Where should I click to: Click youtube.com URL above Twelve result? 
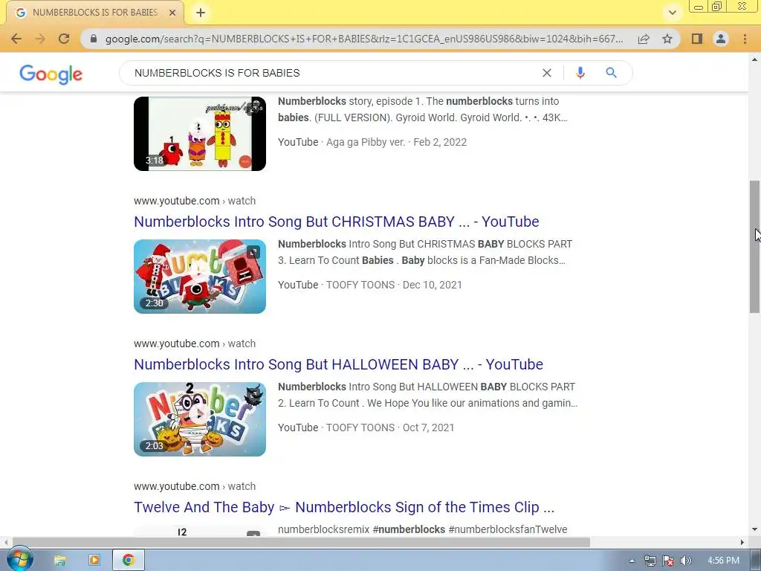tap(195, 486)
